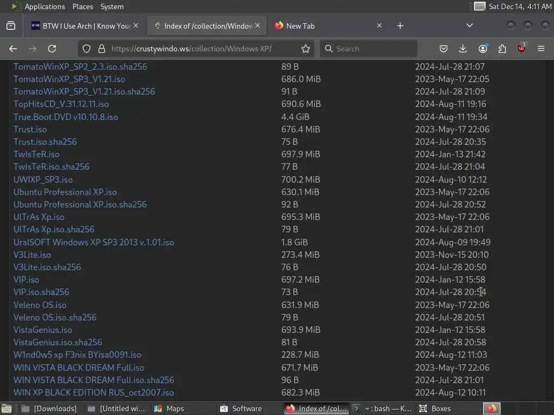Open the System menu
Screen dimensions: 554x415
pos(112,6)
